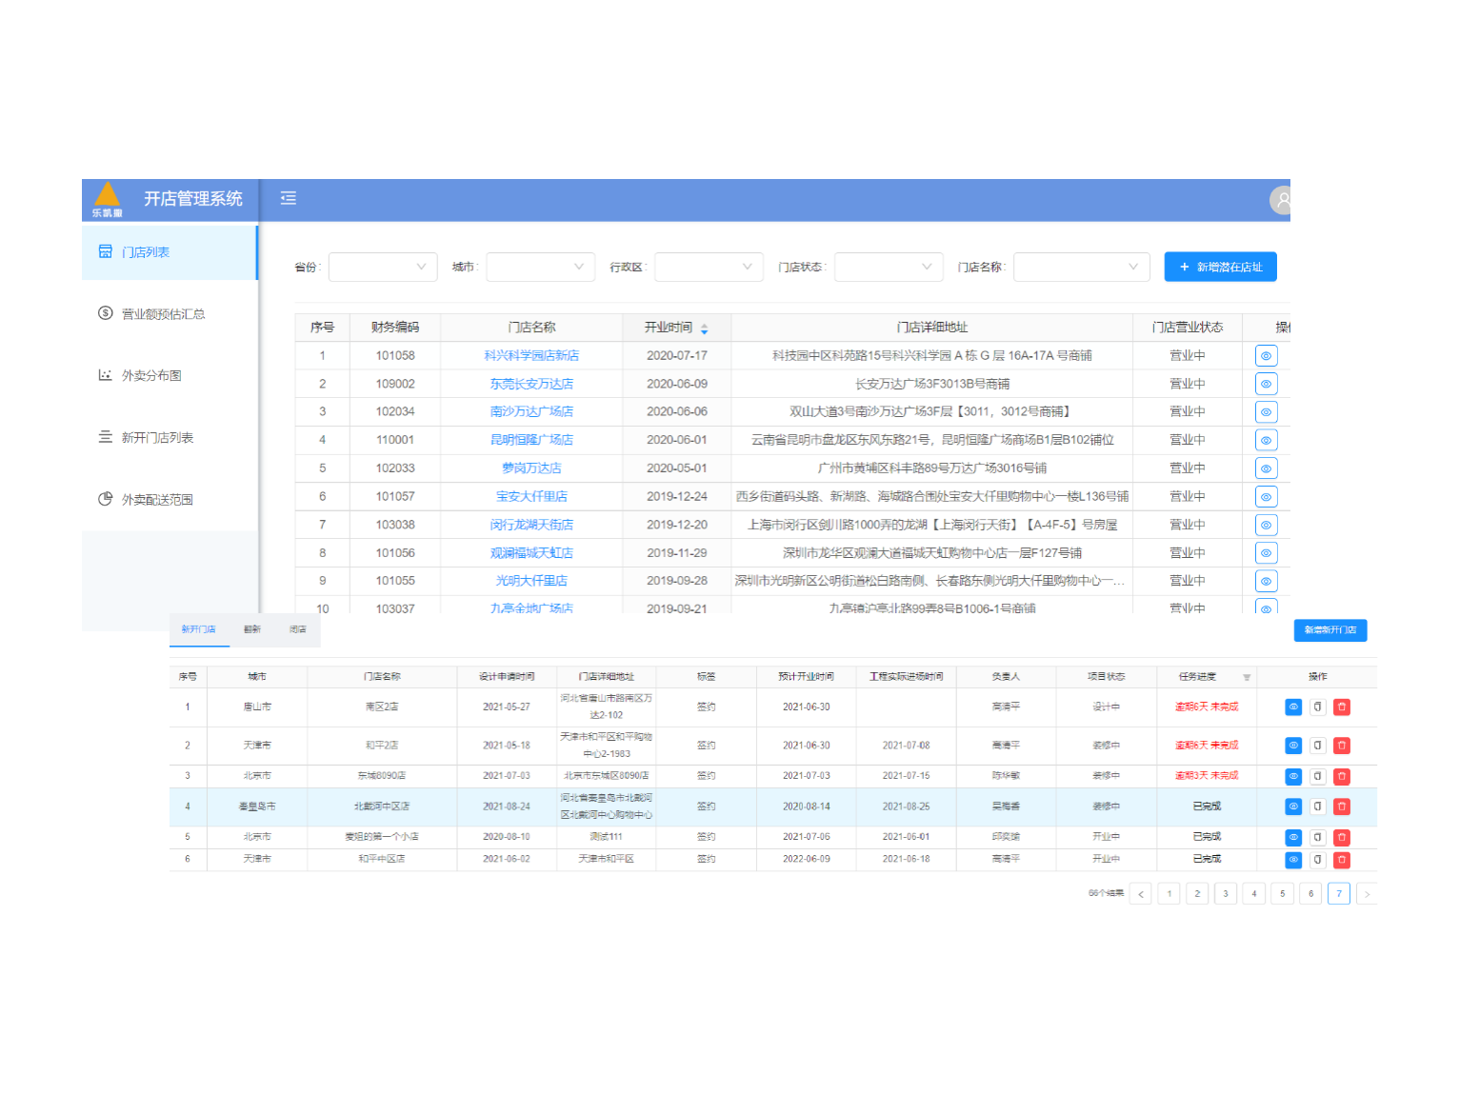The image size is (1459, 1095).
Task: View details of 科兴科学园店新店 via eye icon
Action: click(x=1266, y=356)
